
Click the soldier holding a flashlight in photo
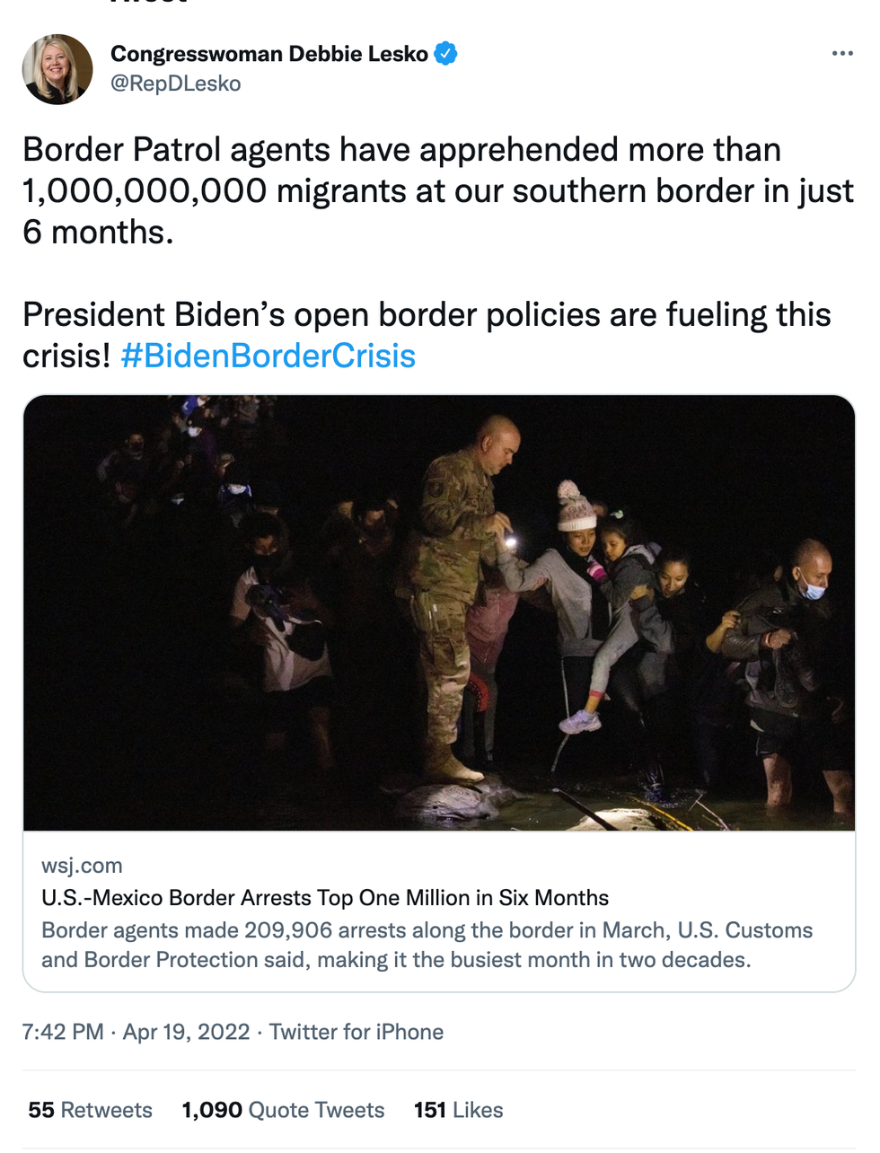(458, 575)
